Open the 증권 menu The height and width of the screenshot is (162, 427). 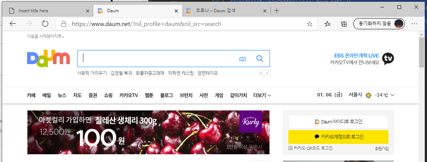tap(93, 95)
